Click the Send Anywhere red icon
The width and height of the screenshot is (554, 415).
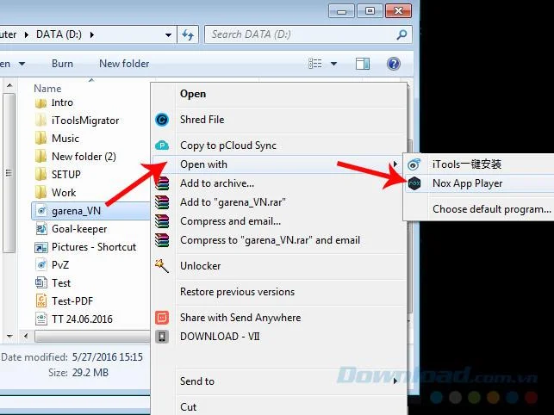pos(162,318)
